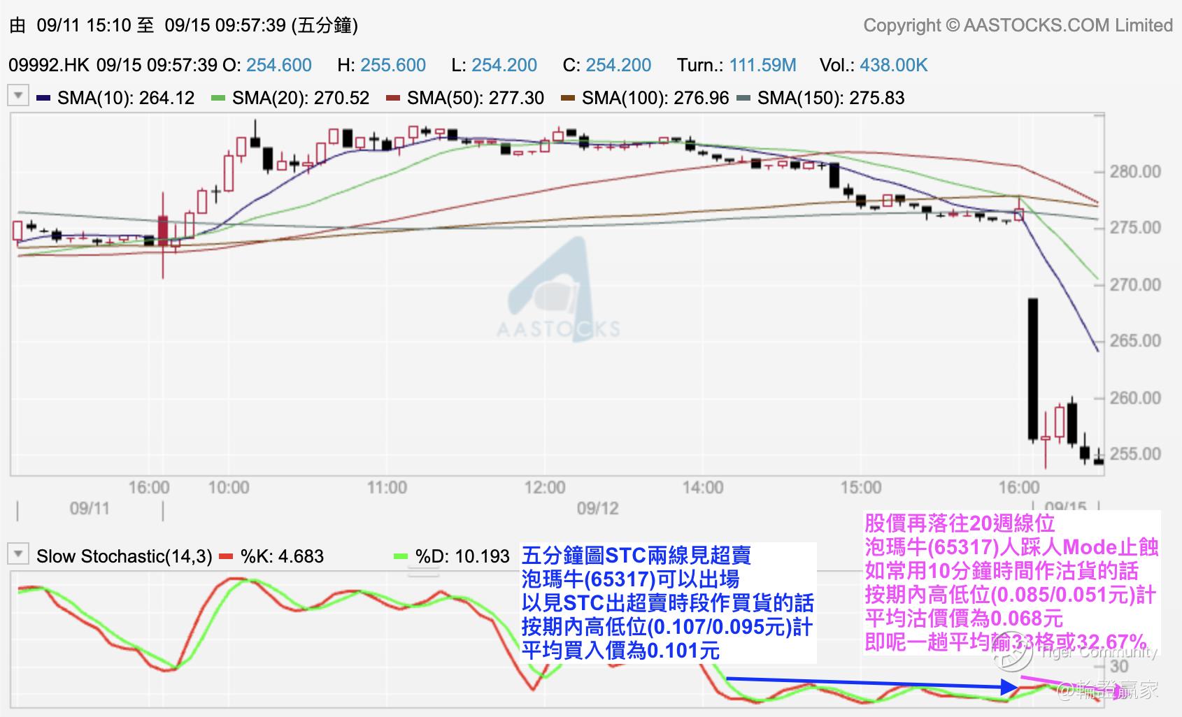Screen dimensions: 1182x717
Task: Open the Slow Stochastic dropdown arrow
Action: 18,554
